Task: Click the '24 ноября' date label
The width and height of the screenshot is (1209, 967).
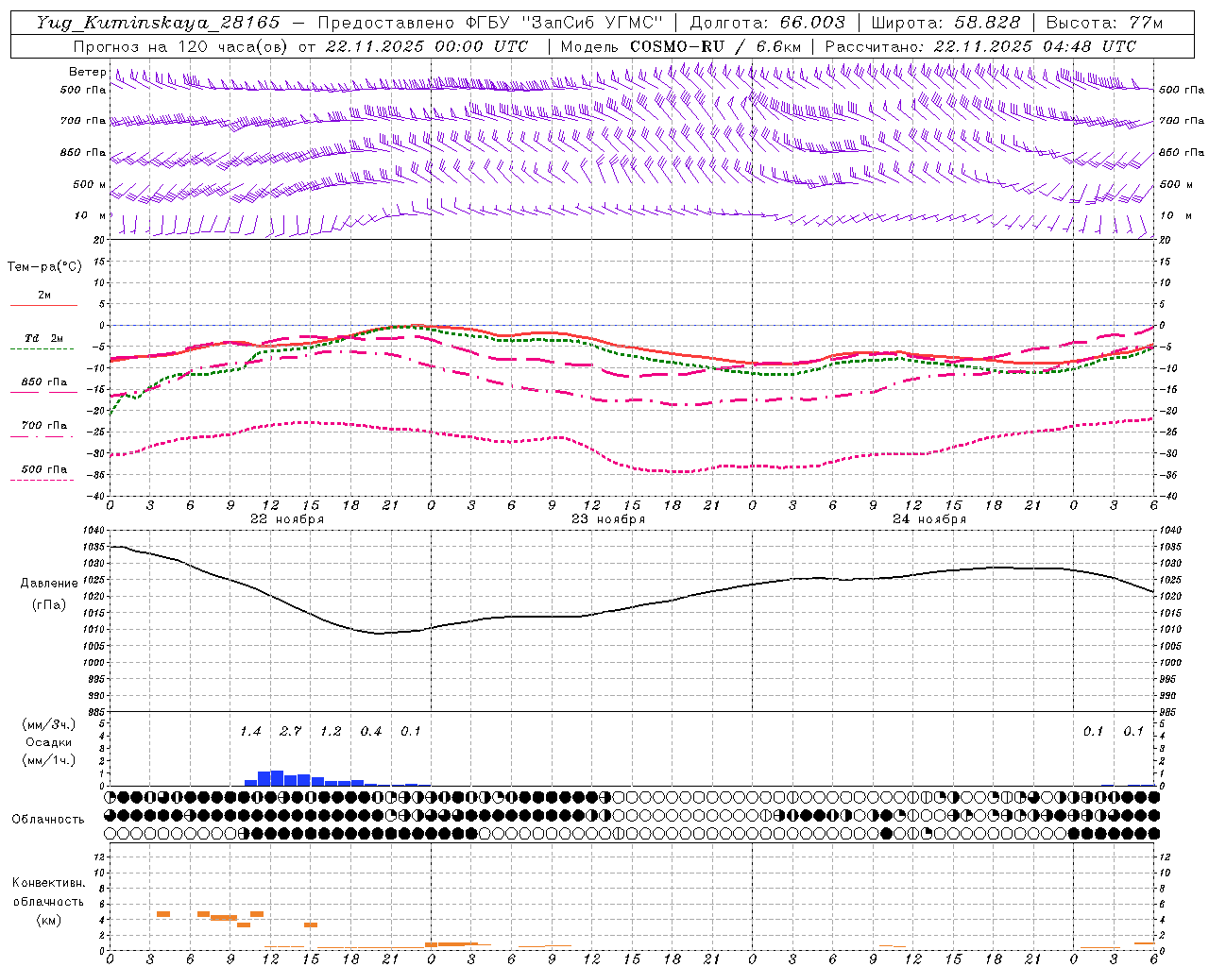Action: 929,519
